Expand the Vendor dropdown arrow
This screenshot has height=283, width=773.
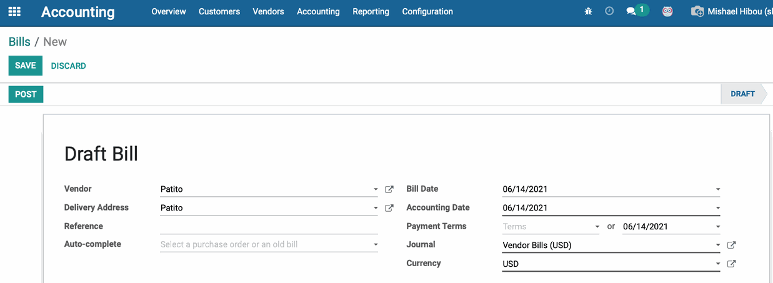pyautogui.click(x=376, y=189)
